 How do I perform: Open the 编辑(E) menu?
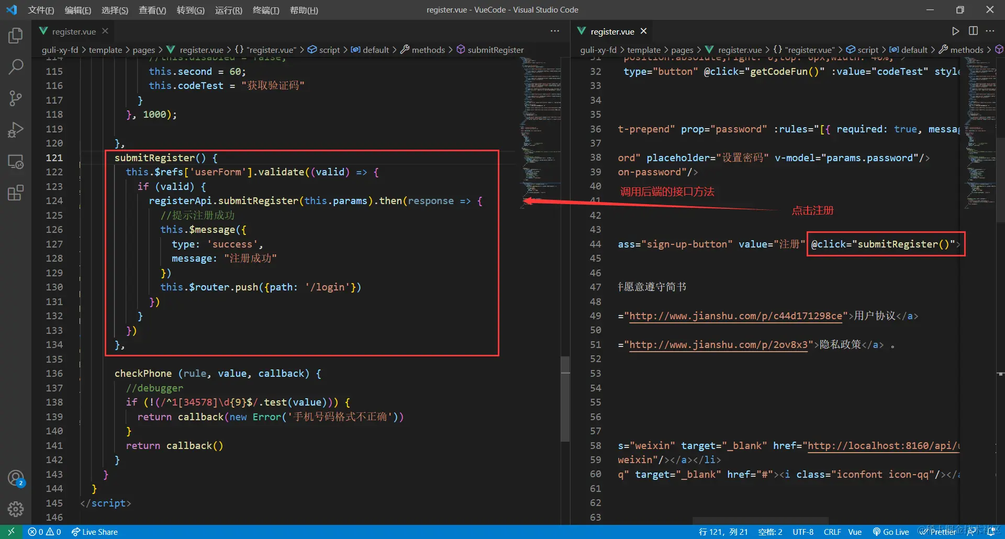78,10
